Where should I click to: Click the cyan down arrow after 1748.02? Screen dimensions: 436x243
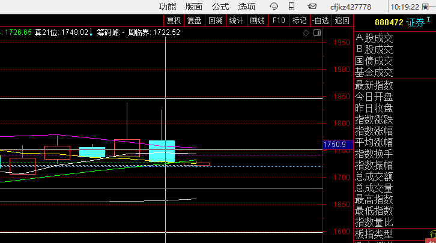pyautogui.click(x=91, y=32)
